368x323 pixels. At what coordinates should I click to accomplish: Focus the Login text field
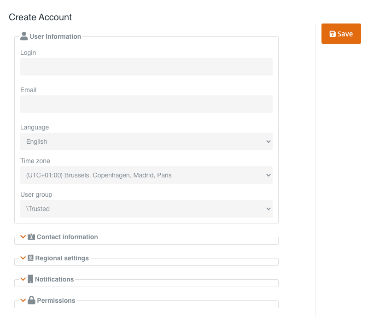[x=146, y=67]
